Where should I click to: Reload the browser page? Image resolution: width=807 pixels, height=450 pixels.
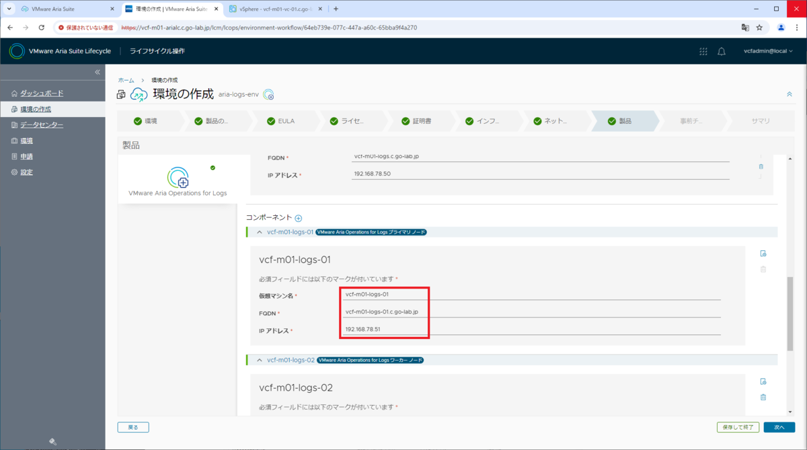tap(42, 28)
